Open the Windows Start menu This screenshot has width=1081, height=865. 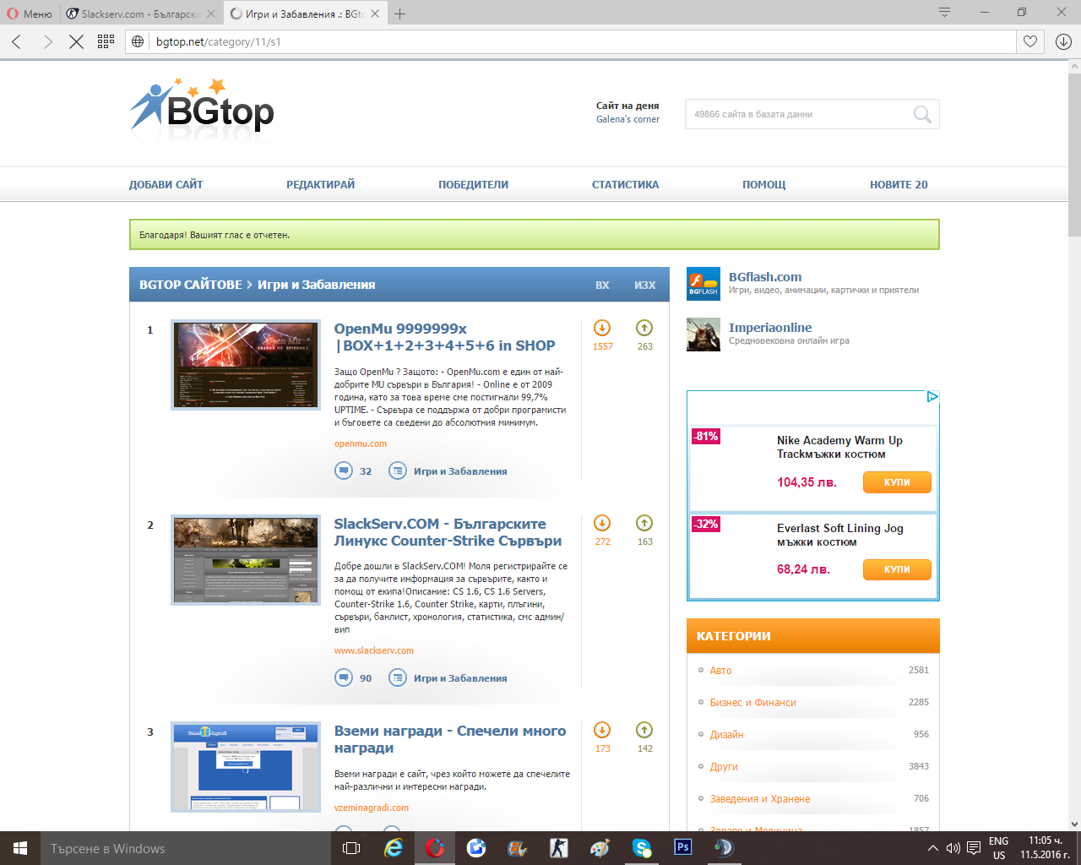[x=20, y=848]
